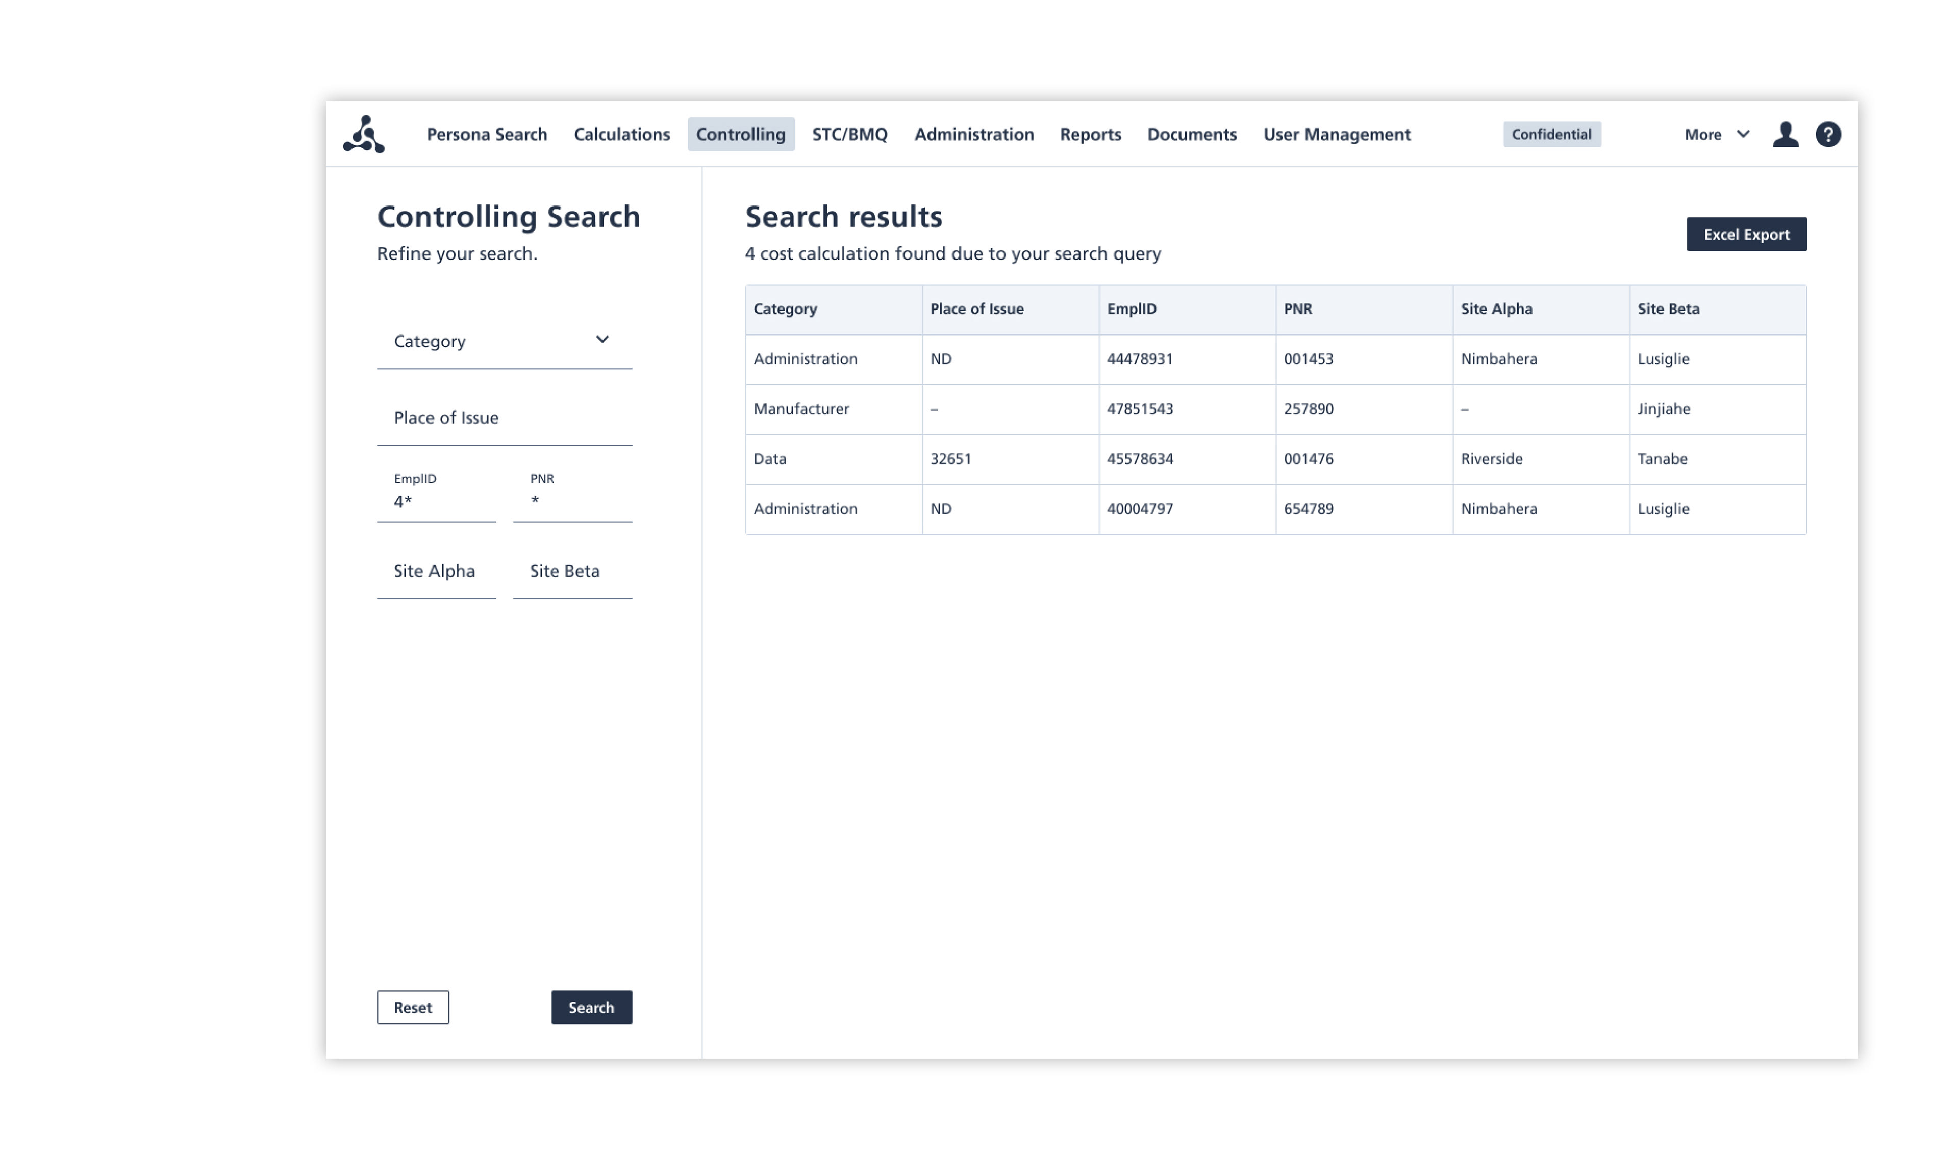The height and width of the screenshot is (1160, 1959).
Task: Navigate to User Management
Action: pyautogui.click(x=1337, y=135)
